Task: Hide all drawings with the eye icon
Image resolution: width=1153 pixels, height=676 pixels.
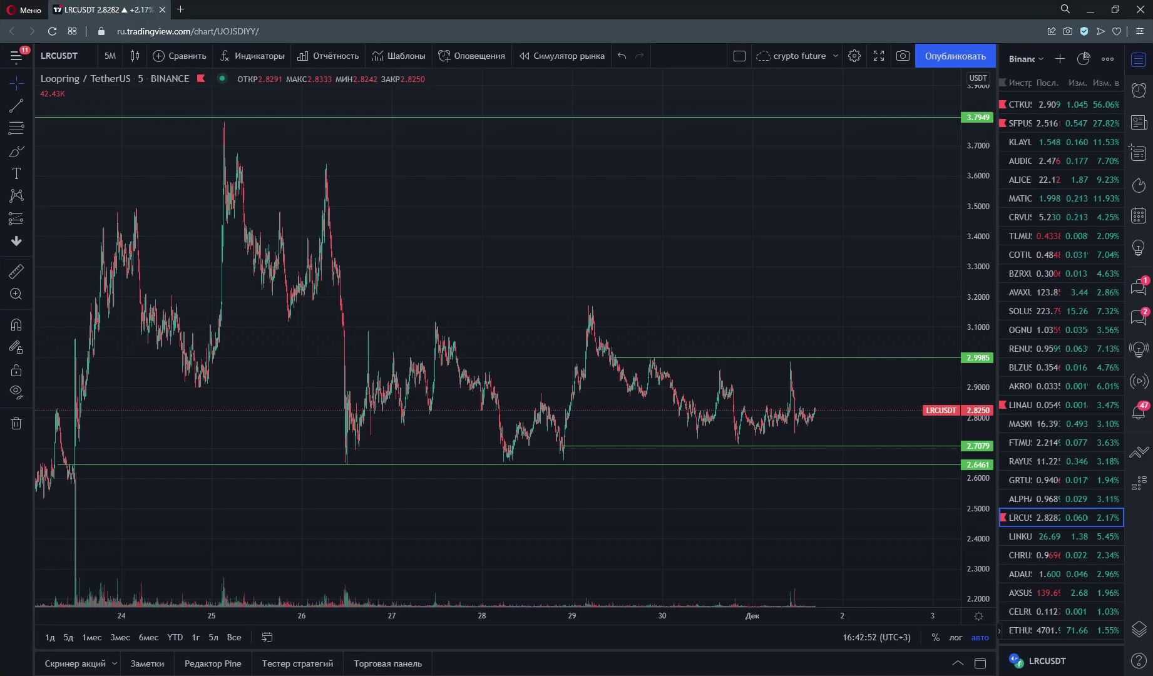Action: pos(16,392)
